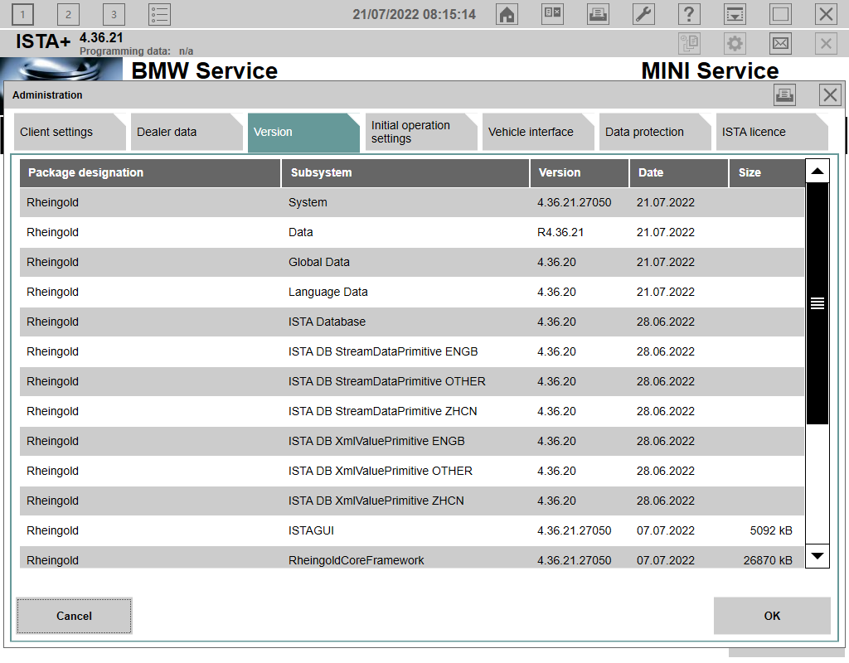Click the 5092 kB size value

pyautogui.click(x=771, y=530)
